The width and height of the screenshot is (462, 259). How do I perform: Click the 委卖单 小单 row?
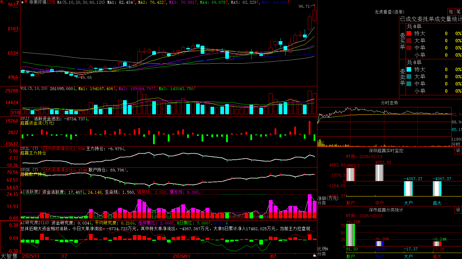click(x=434, y=91)
